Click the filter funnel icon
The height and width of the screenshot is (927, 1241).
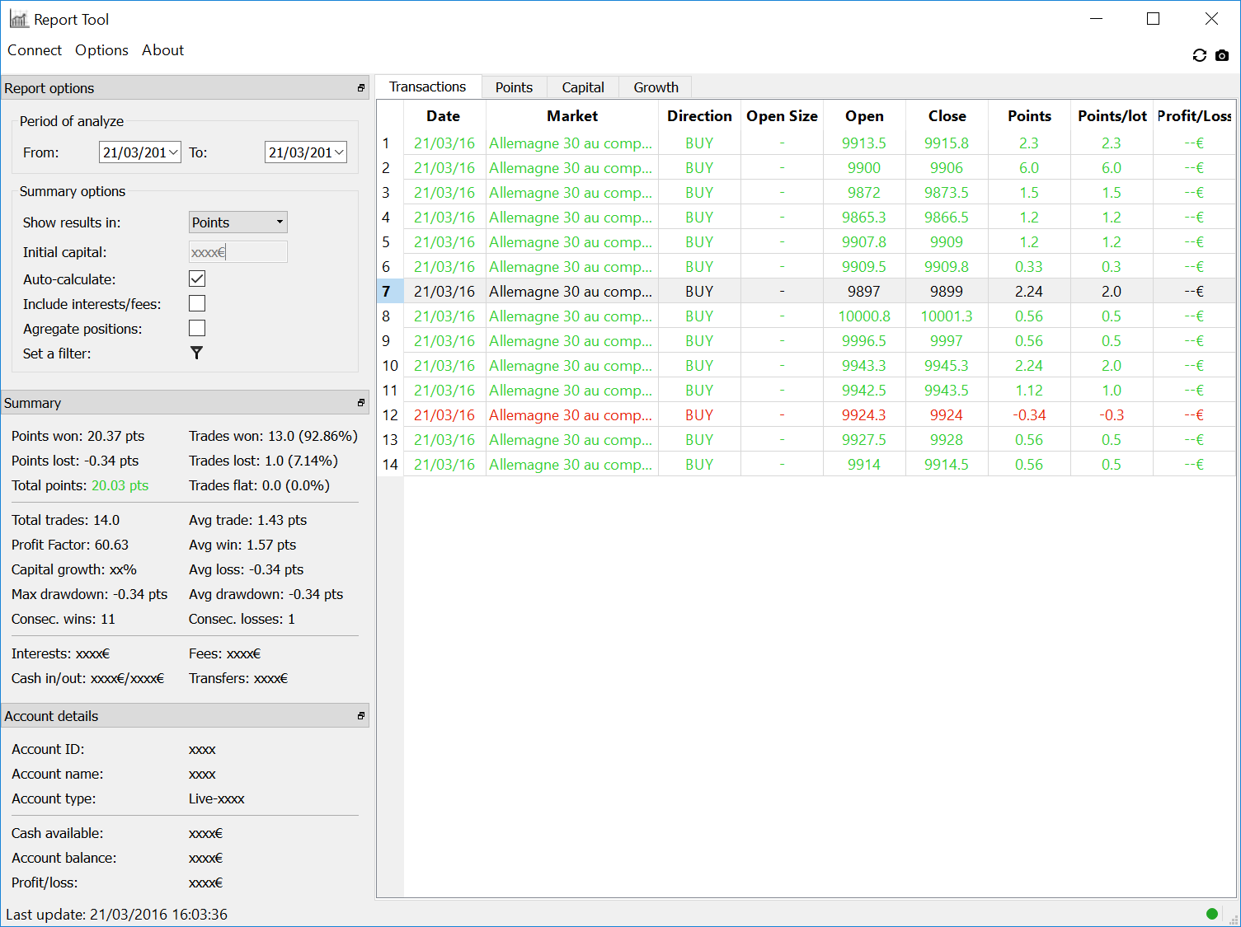(x=196, y=353)
